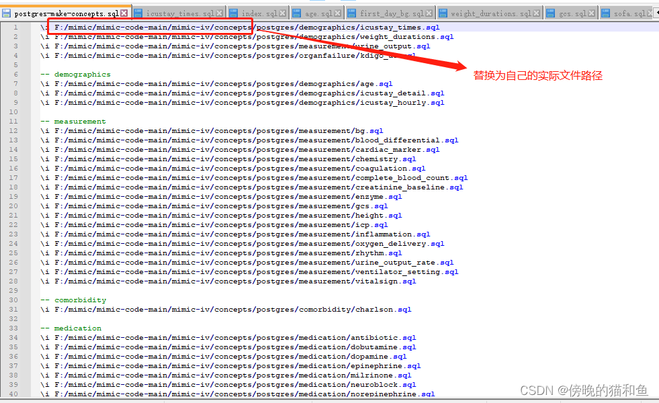Click the charlson.sql include line
659x403 pixels.
pos(226,309)
